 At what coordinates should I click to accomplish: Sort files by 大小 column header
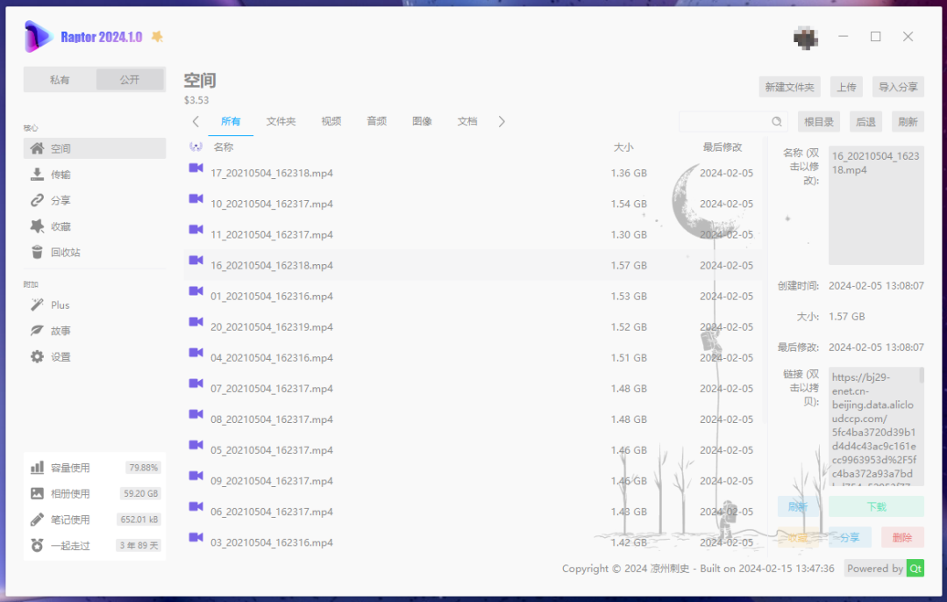[623, 147]
